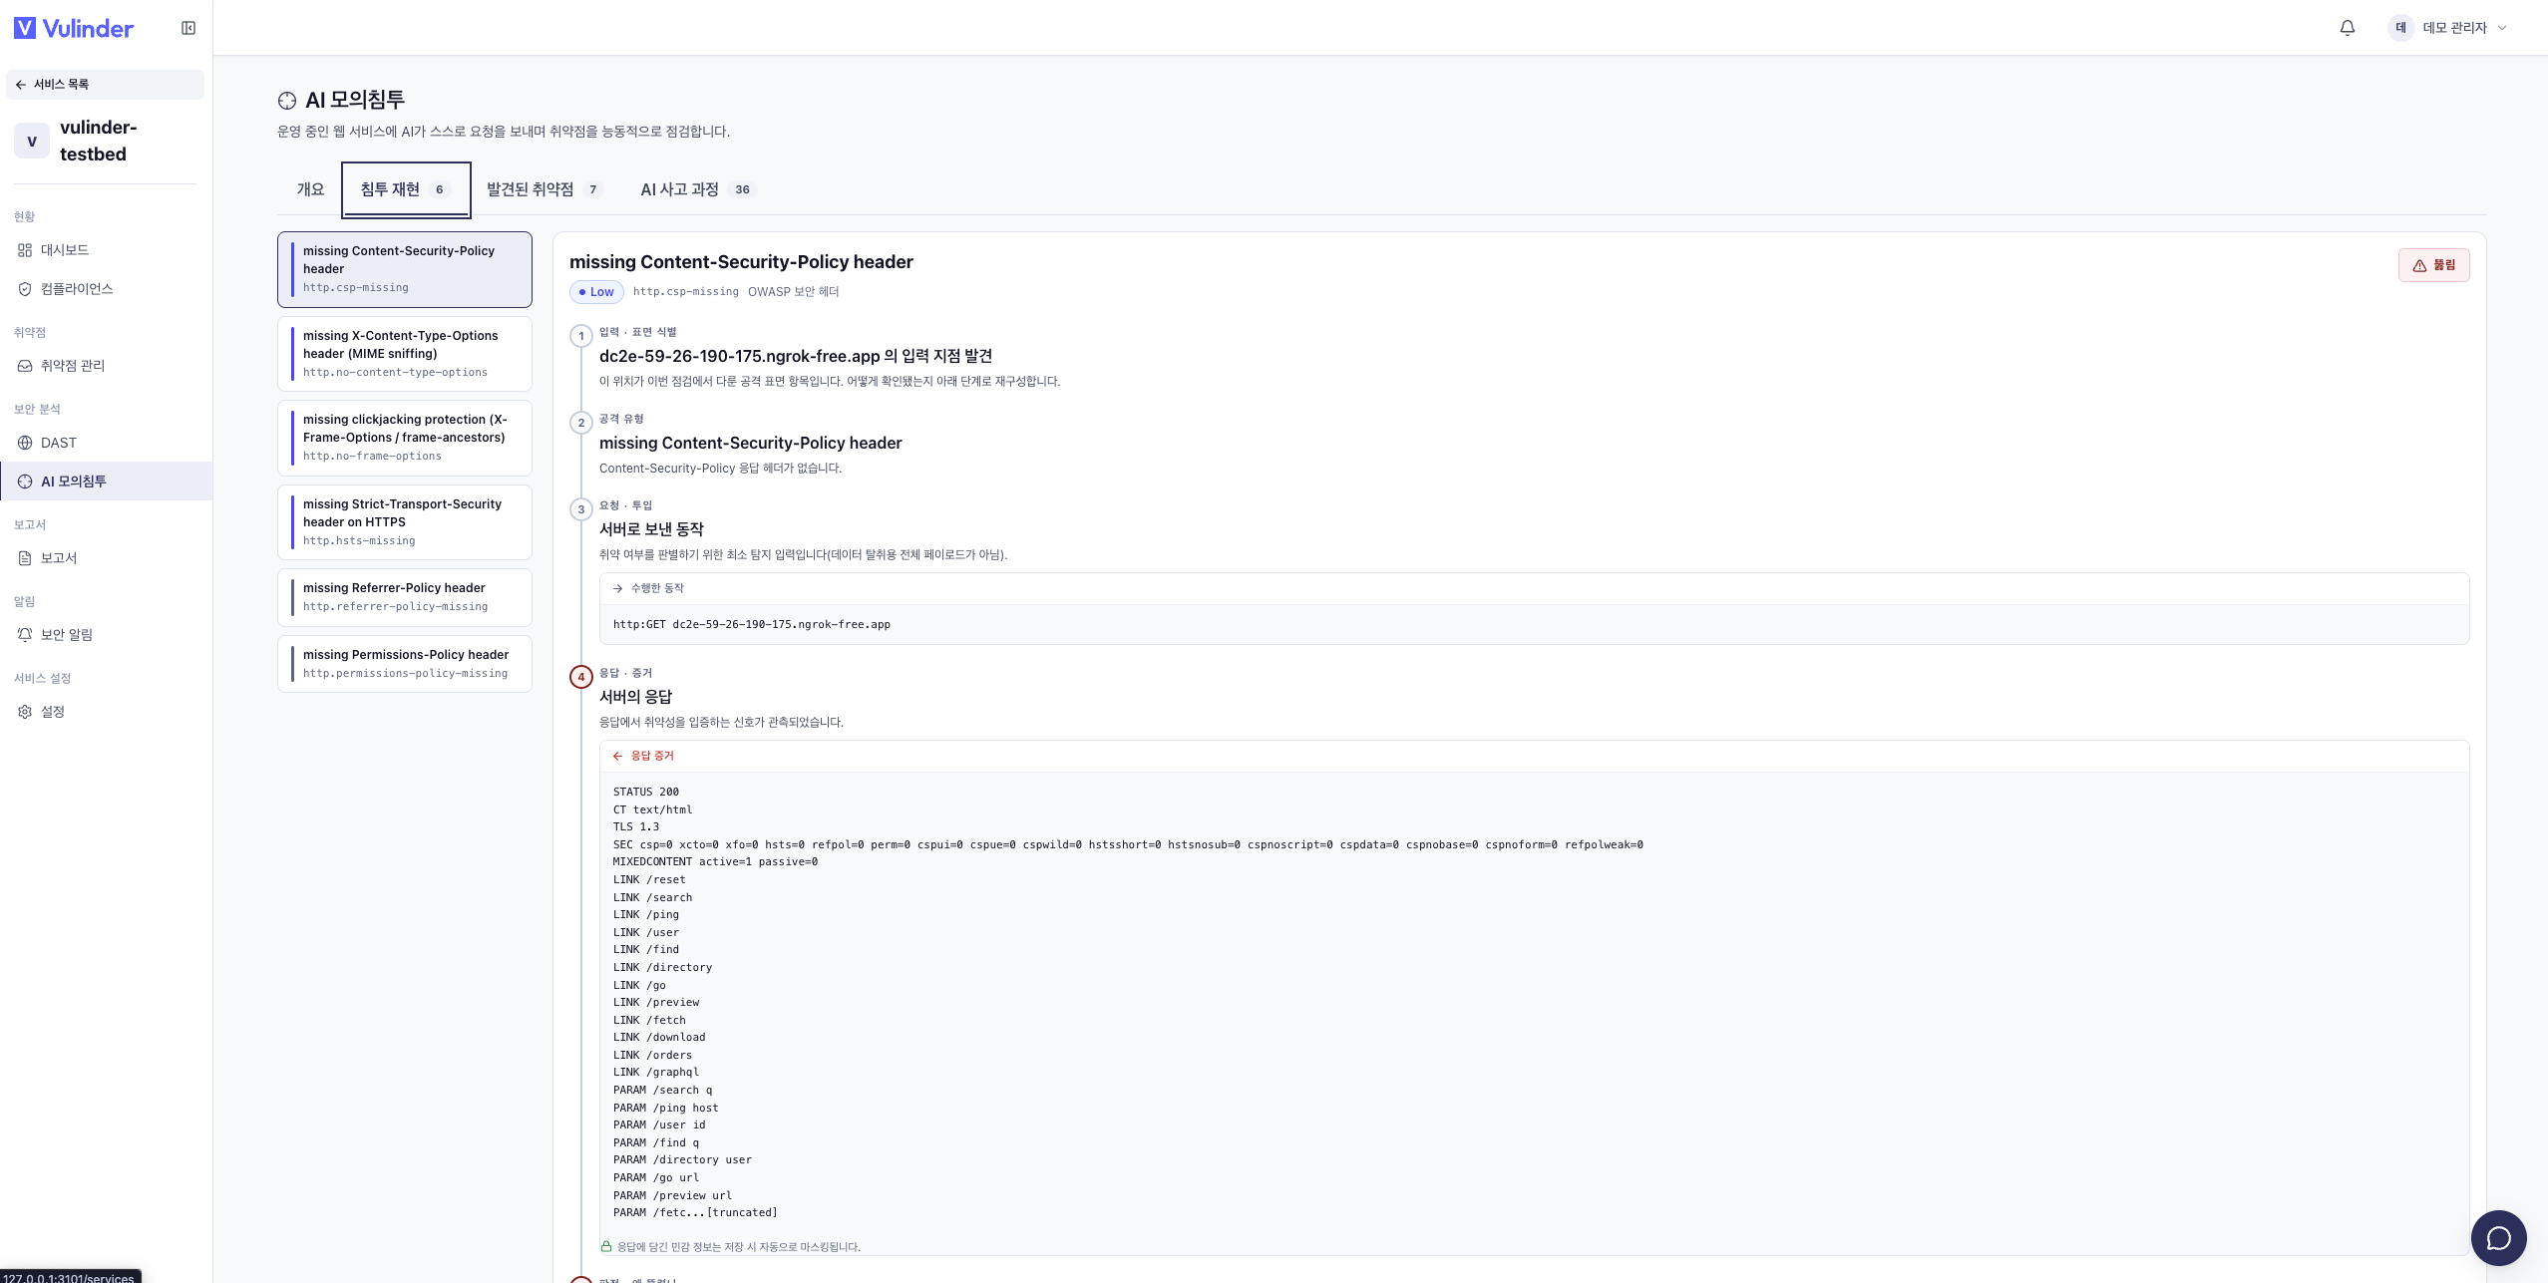Screen dimensions: 2548x1283
Task: Click the back arrow beside 서비스 목록
Action: [x=21, y=85]
